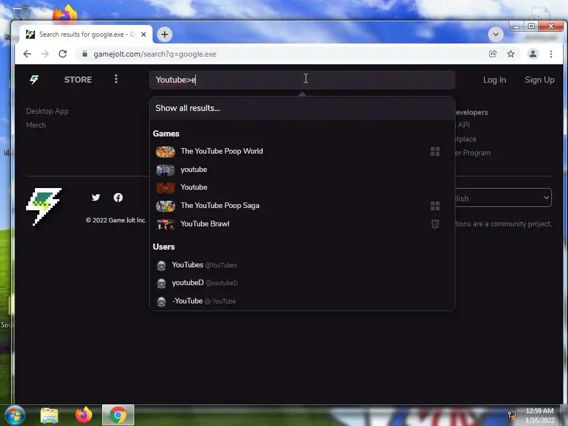Viewport: 568px width, 426px height.
Task: Click the network icon in system tray
Action: coord(512,415)
